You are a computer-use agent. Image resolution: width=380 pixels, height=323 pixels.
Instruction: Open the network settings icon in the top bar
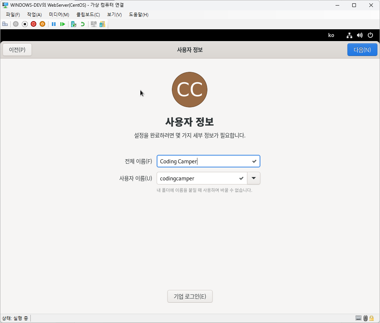click(349, 35)
